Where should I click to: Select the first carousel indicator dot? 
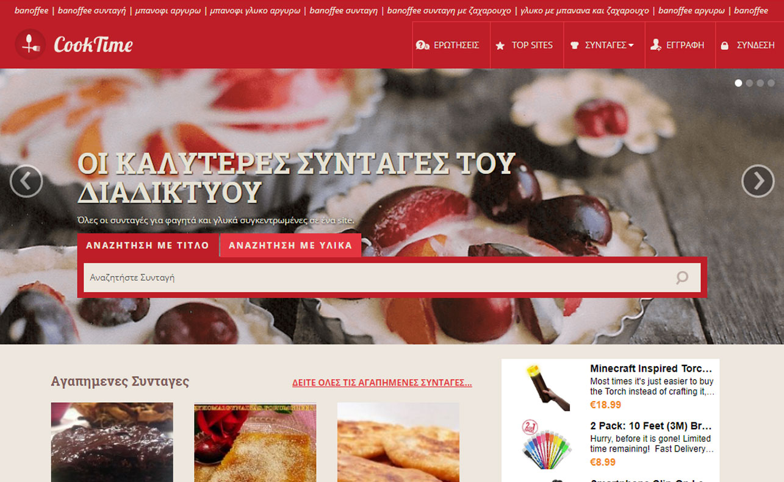738,83
